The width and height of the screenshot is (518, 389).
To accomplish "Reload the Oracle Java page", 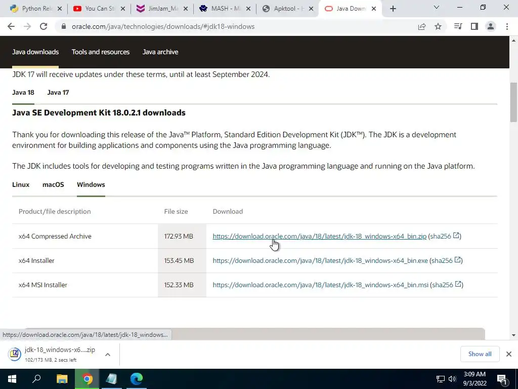I will point(44,26).
